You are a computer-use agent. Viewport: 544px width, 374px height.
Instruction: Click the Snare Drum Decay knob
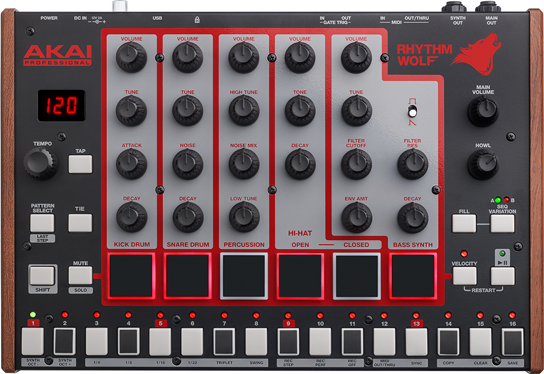point(188,217)
